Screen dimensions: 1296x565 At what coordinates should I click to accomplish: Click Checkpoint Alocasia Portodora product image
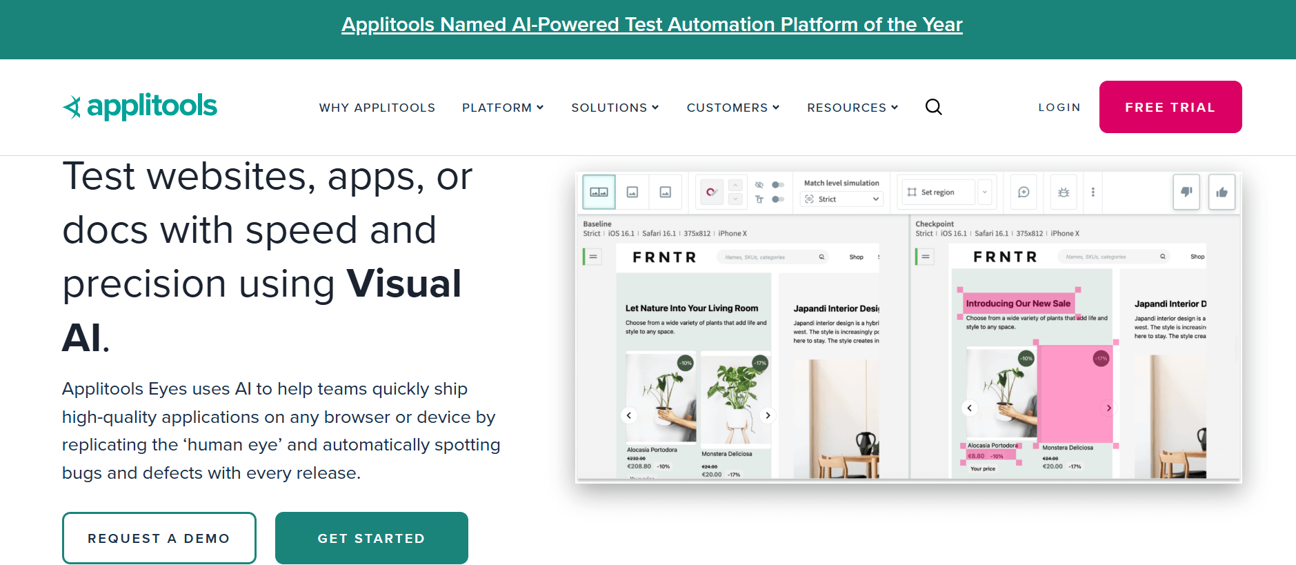point(1001,393)
